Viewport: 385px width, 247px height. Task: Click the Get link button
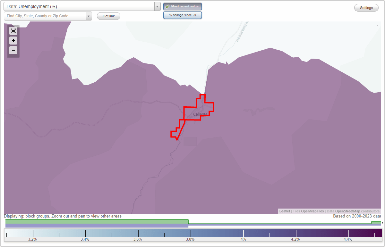point(108,16)
